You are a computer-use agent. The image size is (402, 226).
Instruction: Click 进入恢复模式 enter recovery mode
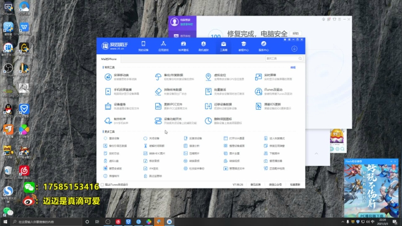[x=274, y=138]
